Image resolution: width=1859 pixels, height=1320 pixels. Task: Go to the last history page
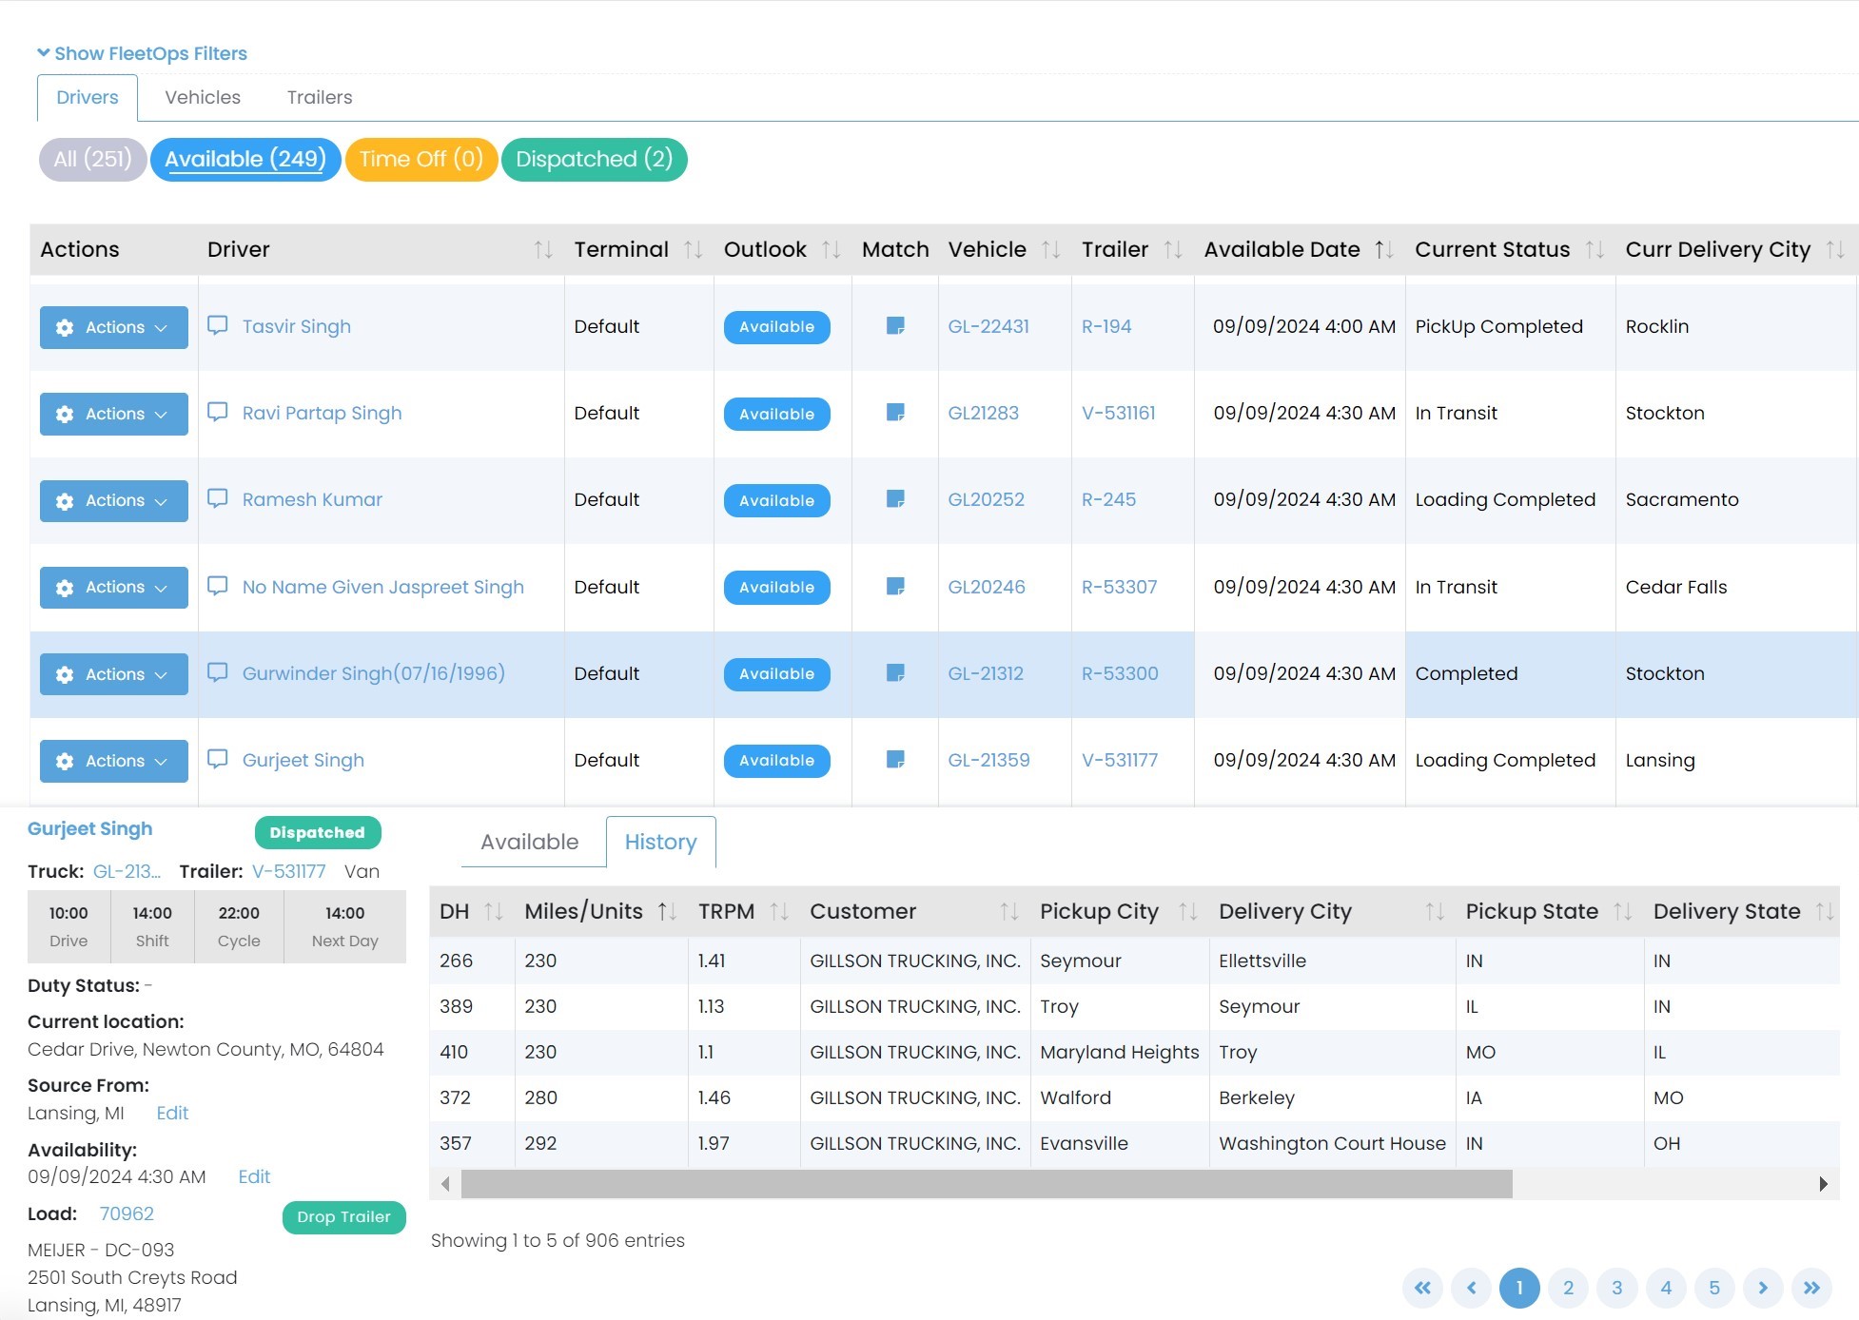pyautogui.click(x=1811, y=1288)
